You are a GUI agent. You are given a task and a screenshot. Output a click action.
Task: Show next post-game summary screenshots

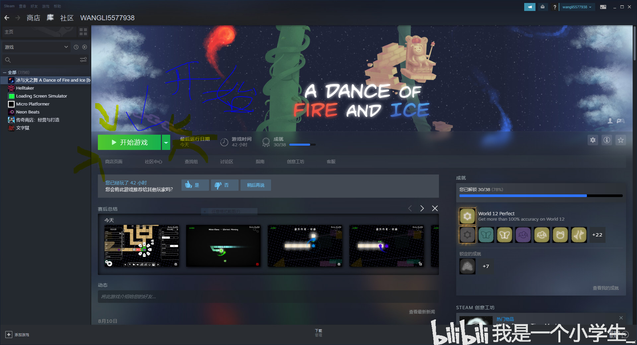(x=422, y=208)
